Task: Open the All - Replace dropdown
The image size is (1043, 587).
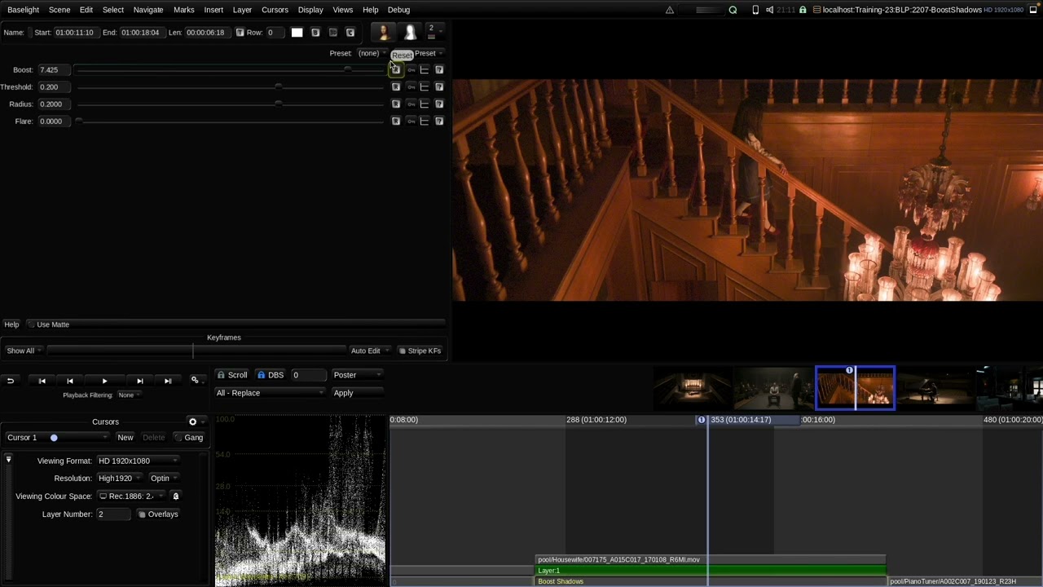Action: click(270, 393)
